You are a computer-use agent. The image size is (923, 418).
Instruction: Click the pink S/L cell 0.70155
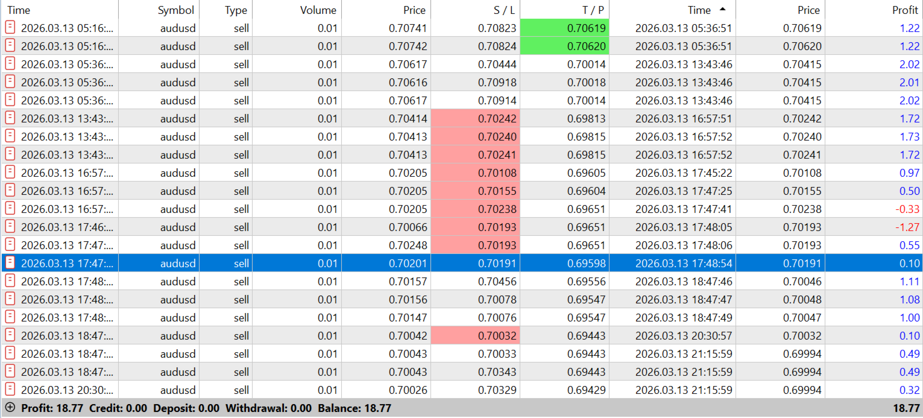pyautogui.click(x=475, y=191)
